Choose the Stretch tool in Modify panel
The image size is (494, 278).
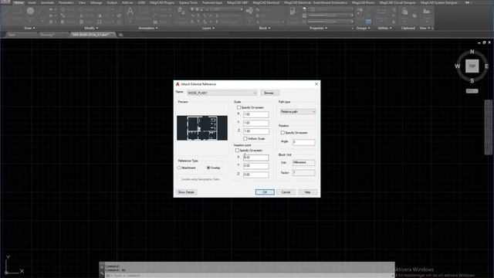click(x=63, y=22)
